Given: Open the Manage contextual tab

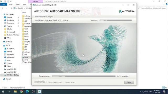Looking at the screenshot, I should 36,1.
